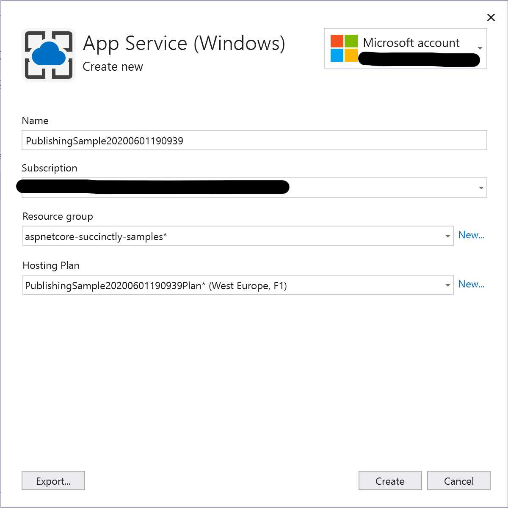Screen dimensions: 508x508
Task: Select the app service Name input field
Action: [x=254, y=140]
